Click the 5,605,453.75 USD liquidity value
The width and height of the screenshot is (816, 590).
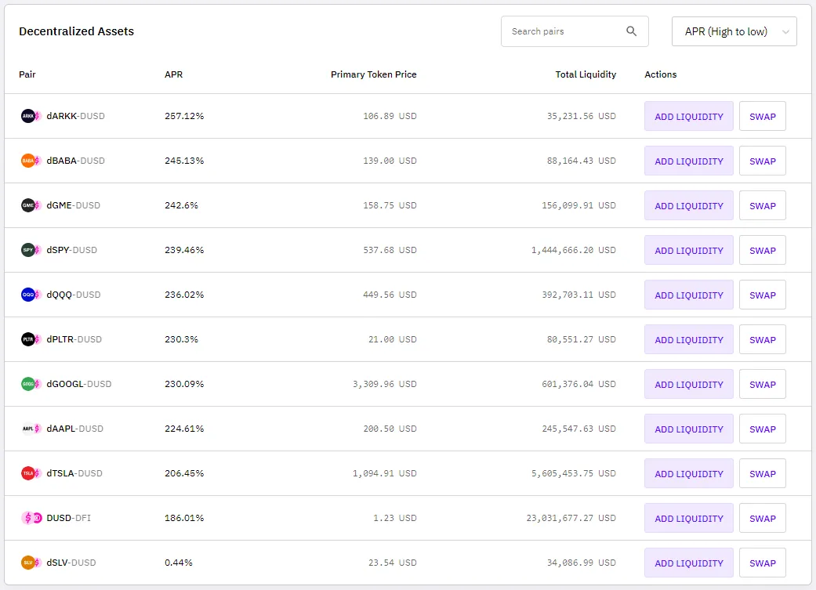[x=574, y=473]
